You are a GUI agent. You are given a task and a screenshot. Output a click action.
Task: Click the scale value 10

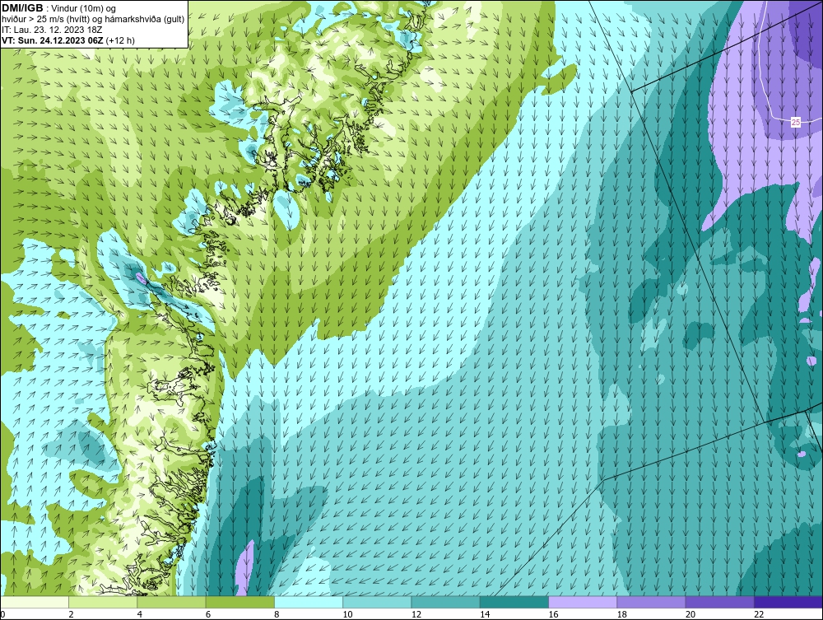[347, 615]
